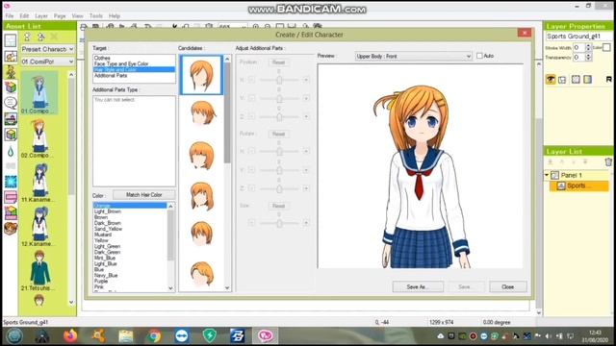Open the speech balloon asset category
Viewport: 616px width, 346px height.
(11, 103)
